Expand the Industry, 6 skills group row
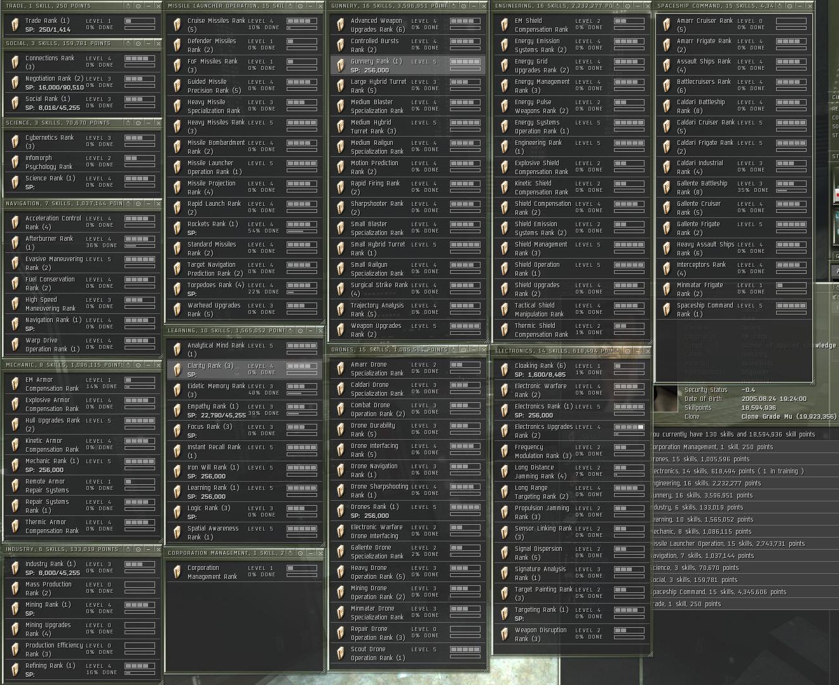This screenshot has width=839, height=685. [745, 507]
